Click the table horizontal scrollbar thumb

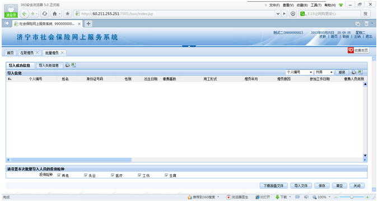click(71, 160)
